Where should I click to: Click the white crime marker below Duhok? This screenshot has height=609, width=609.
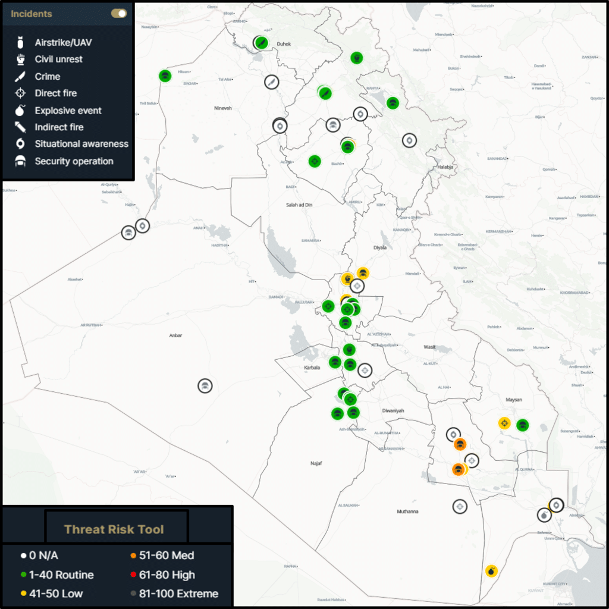[271, 81]
